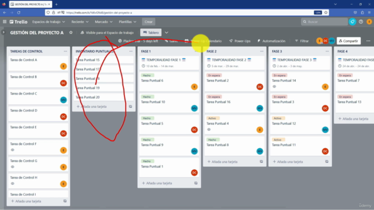Open Reciente dropdown
The height and width of the screenshot is (210, 374).
80,22
